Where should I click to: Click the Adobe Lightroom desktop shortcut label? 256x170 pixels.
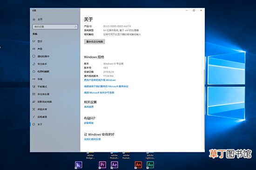(150, 156)
